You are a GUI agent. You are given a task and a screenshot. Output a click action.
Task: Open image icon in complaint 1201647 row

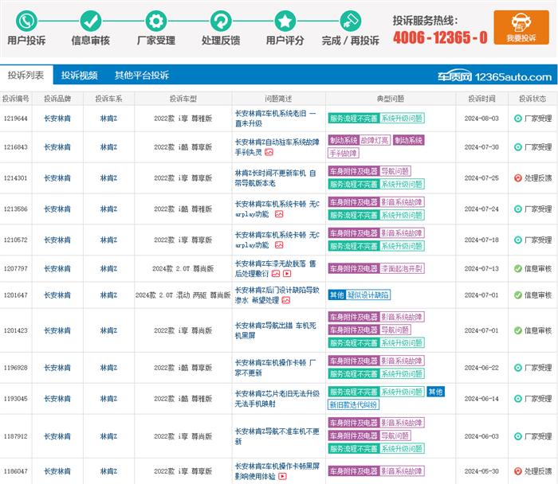point(286,301)
